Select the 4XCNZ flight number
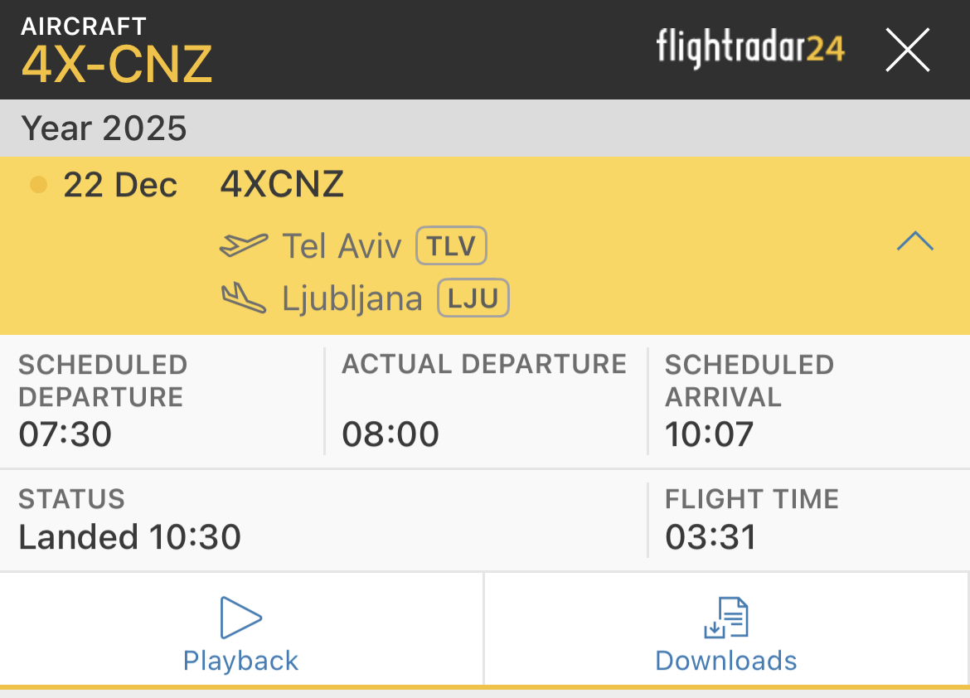Screen dimensions: 970x698 point(281,184)
